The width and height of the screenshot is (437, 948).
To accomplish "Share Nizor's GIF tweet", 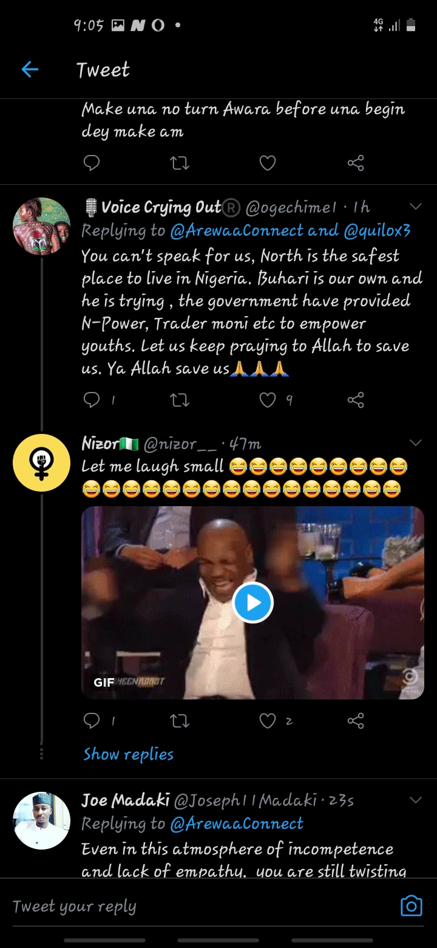I will (x=356, y=721).
